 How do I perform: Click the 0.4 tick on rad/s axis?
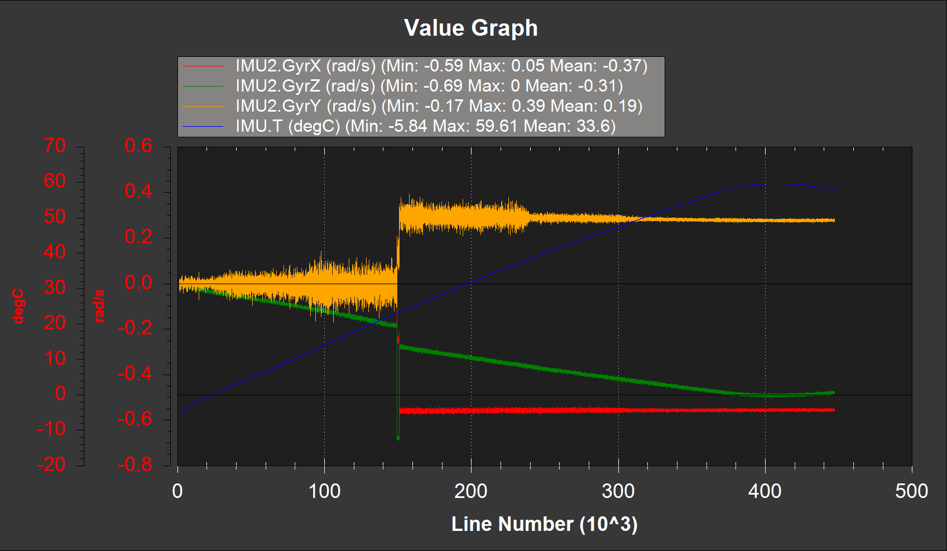point(138,191)
